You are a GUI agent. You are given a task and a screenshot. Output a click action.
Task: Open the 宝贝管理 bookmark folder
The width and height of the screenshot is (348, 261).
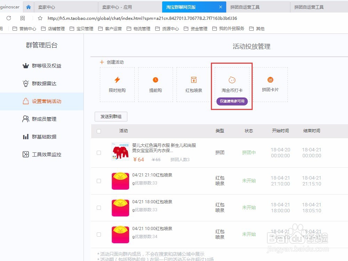(x=81, y=29)
